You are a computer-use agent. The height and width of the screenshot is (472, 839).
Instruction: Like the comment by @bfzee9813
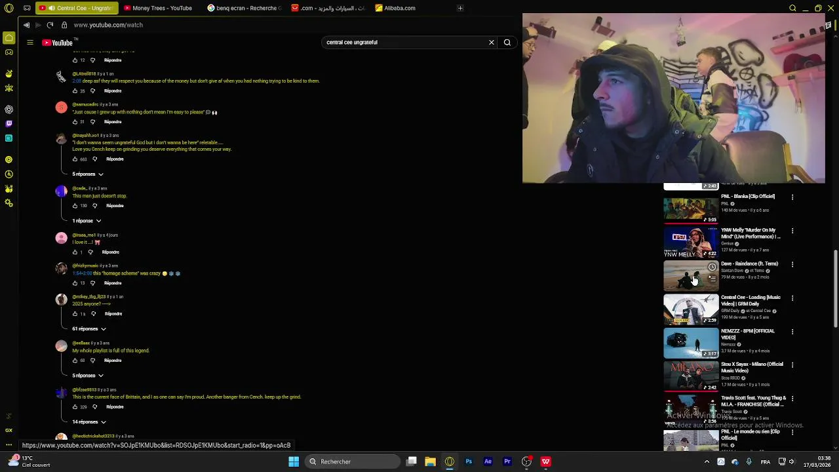point(75,407)
